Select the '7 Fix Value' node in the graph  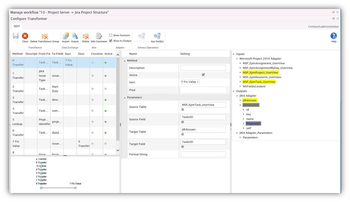(x=75, y=188)
